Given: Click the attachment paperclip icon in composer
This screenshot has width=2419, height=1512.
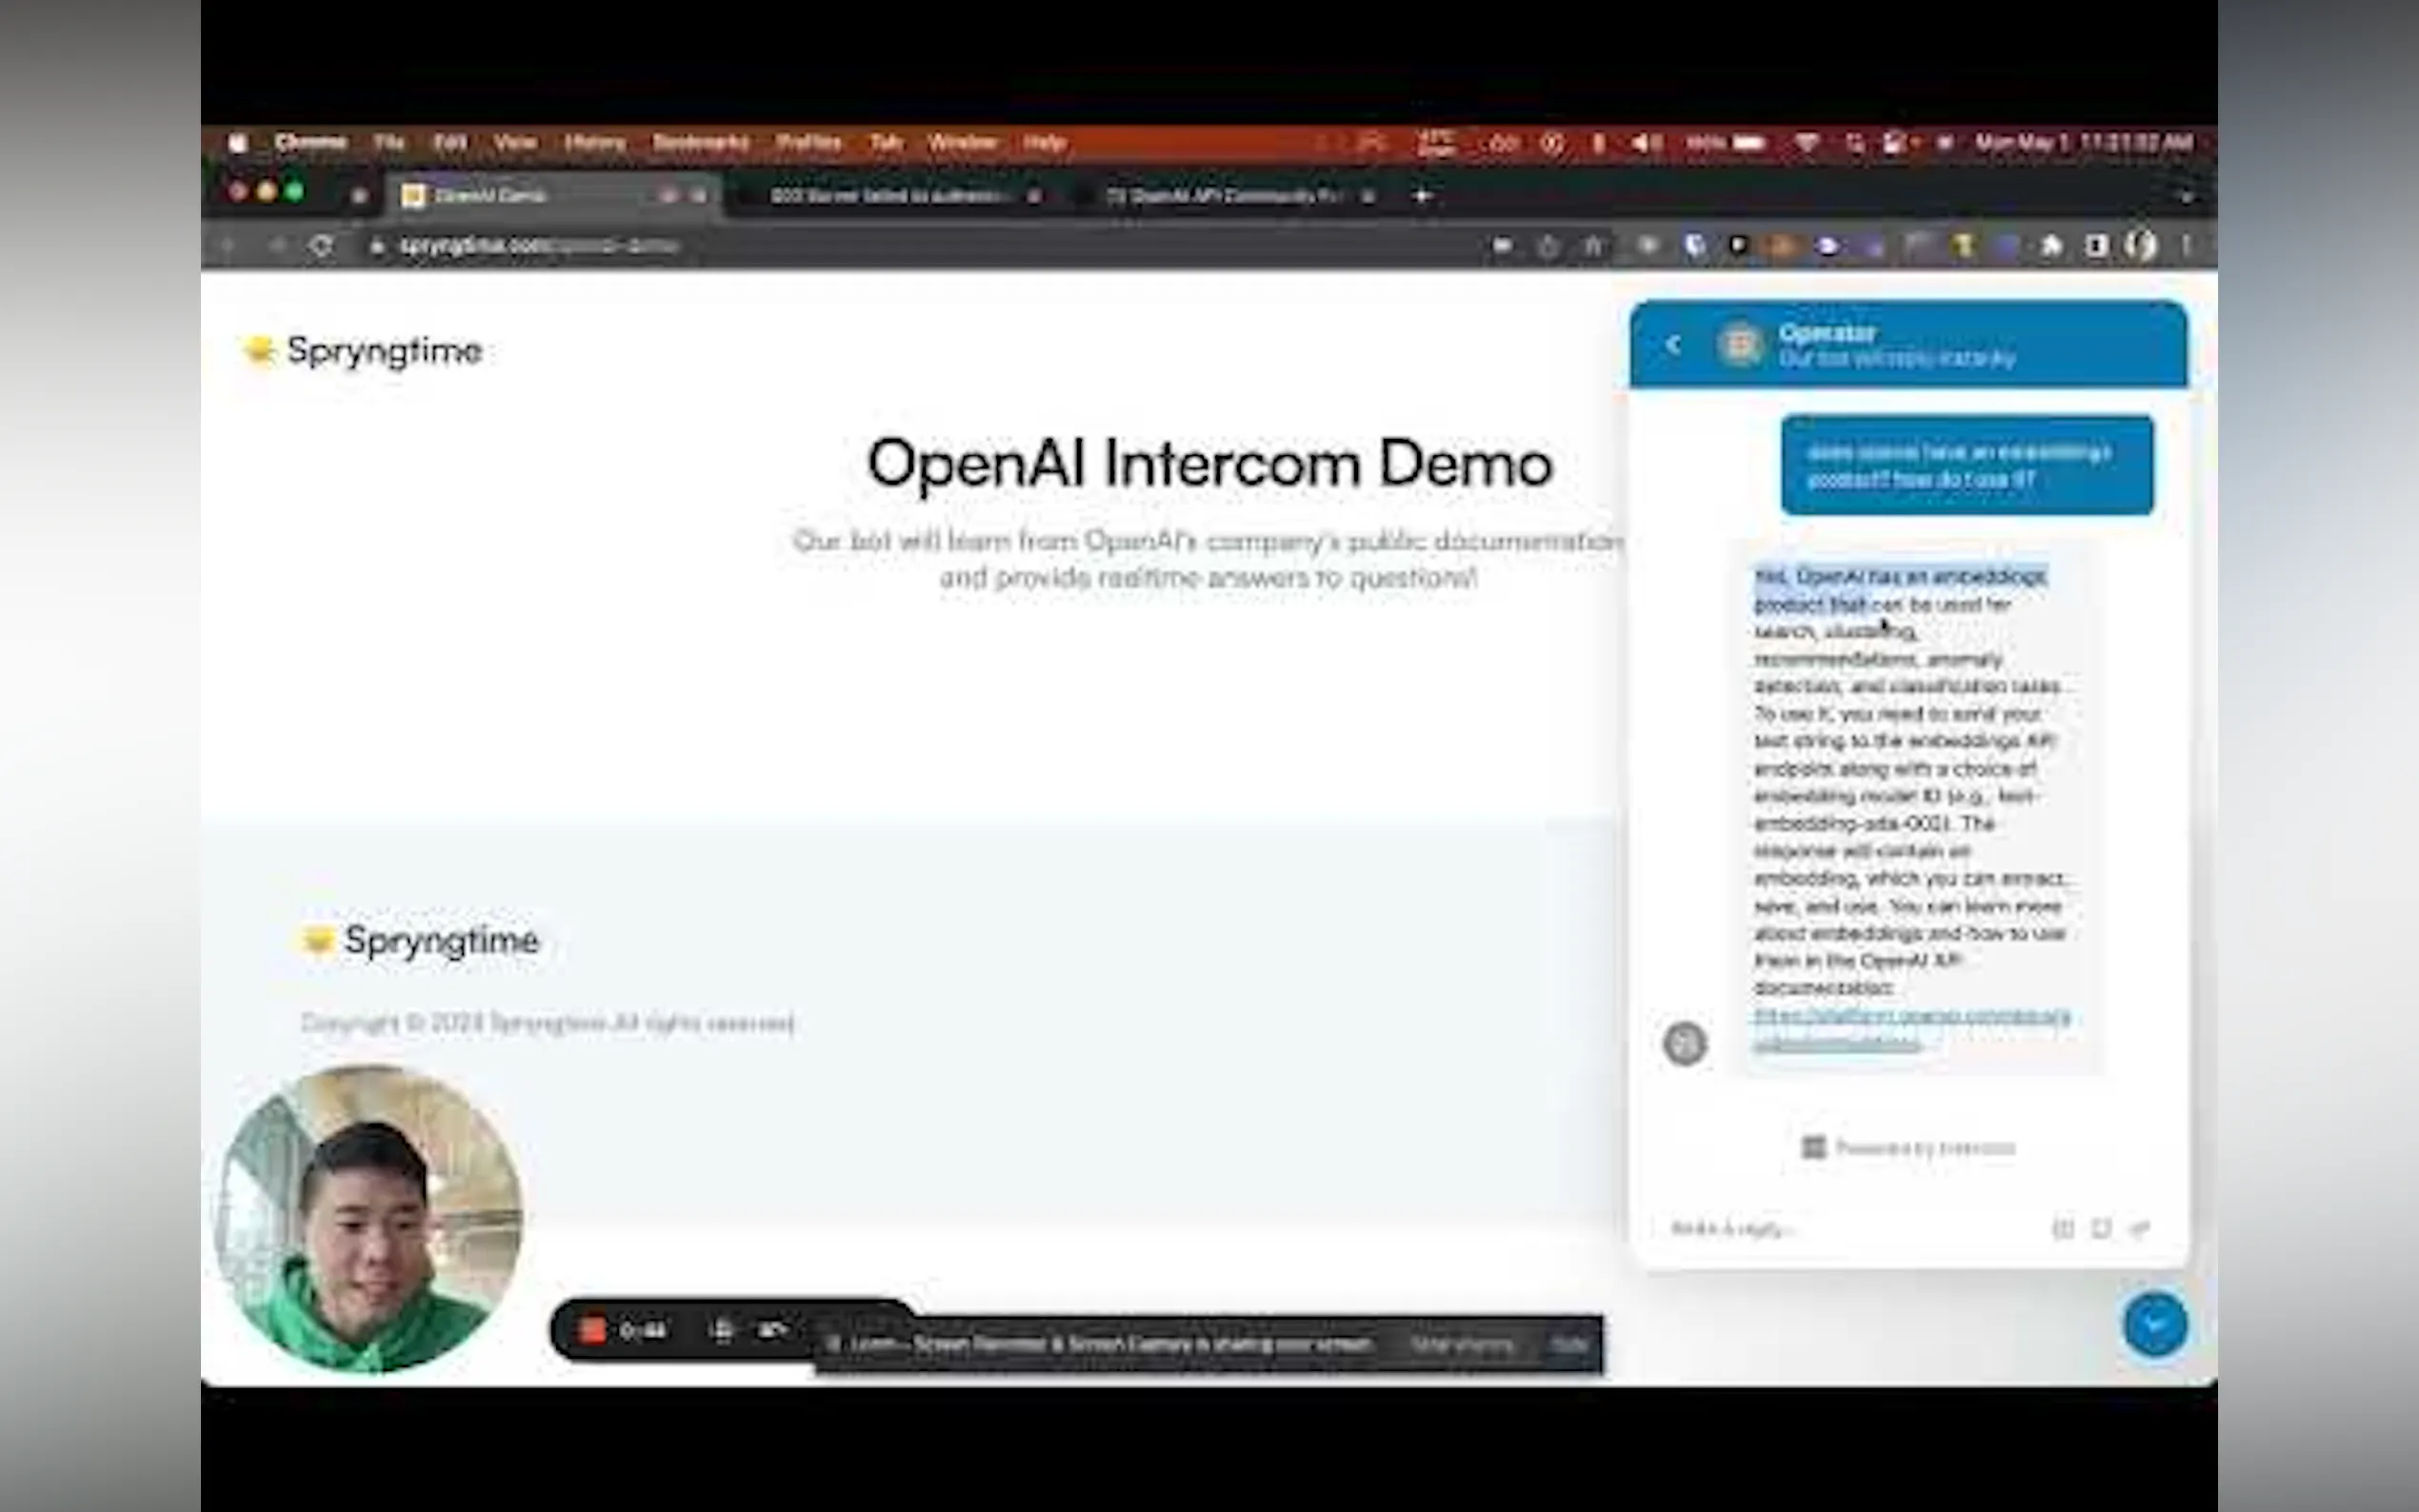Looking at the screenshot, I should point(2140,1229).
